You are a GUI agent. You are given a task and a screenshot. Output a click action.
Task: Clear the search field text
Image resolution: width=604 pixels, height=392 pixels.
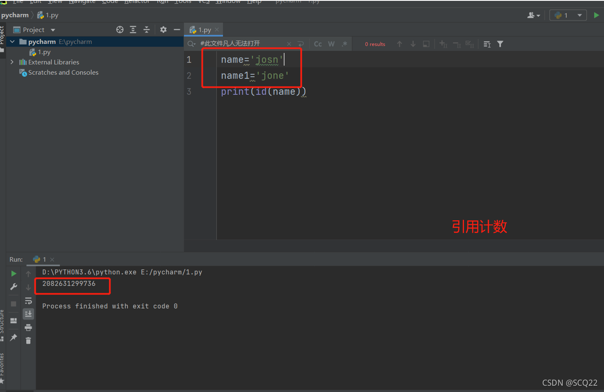(x=289, y=44)
